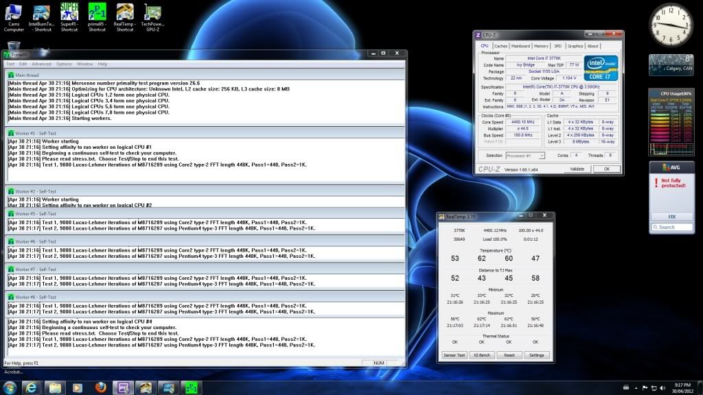This screenshot has width=703, height=395.
Task: Open the Help menu in Prime95
Action: point(102,64)
